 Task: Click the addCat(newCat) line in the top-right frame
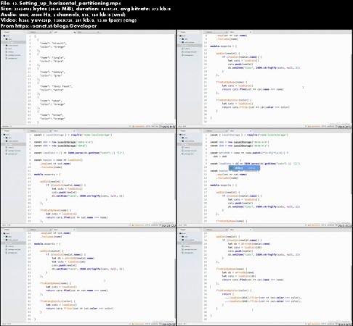pyautogui.click(x=228, y=53)
